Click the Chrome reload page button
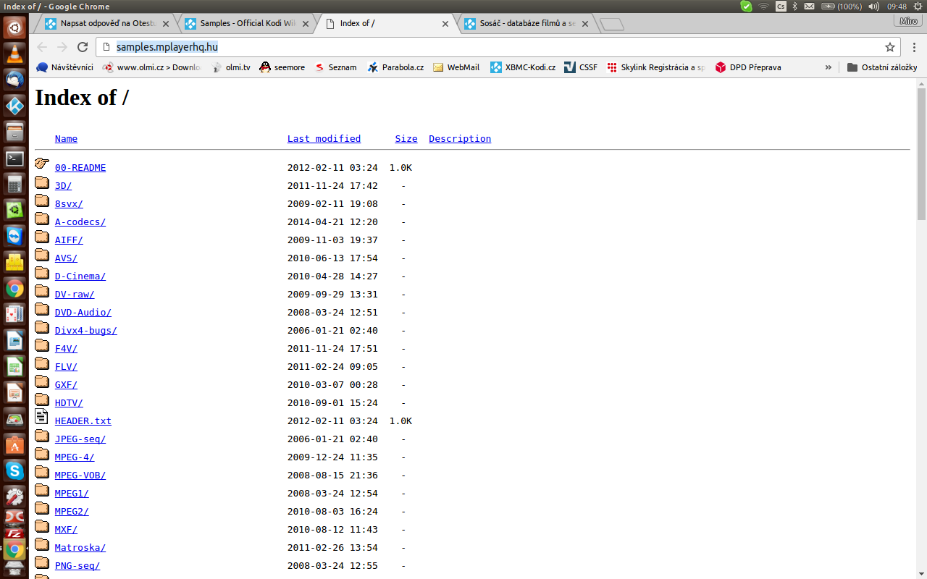 [83, 47]
